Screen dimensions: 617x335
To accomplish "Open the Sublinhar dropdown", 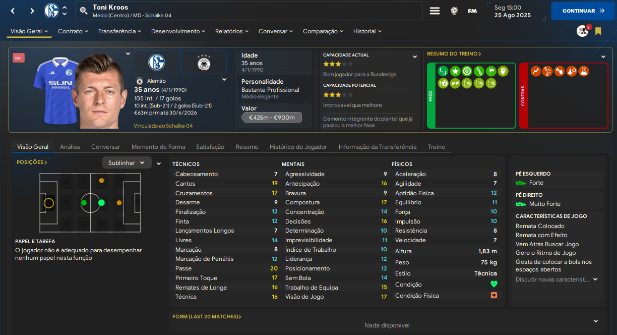I will coord(127,163).
